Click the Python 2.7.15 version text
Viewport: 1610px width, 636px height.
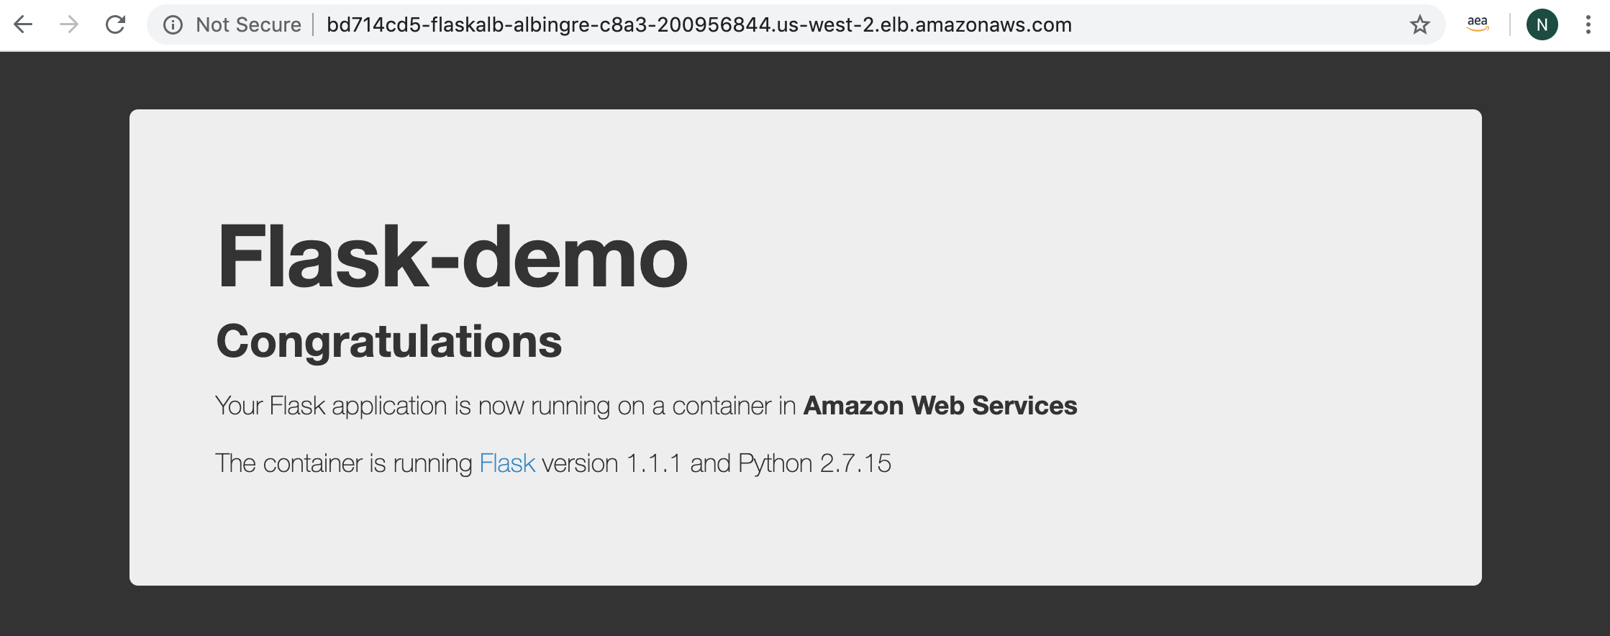tap(815, 463)
